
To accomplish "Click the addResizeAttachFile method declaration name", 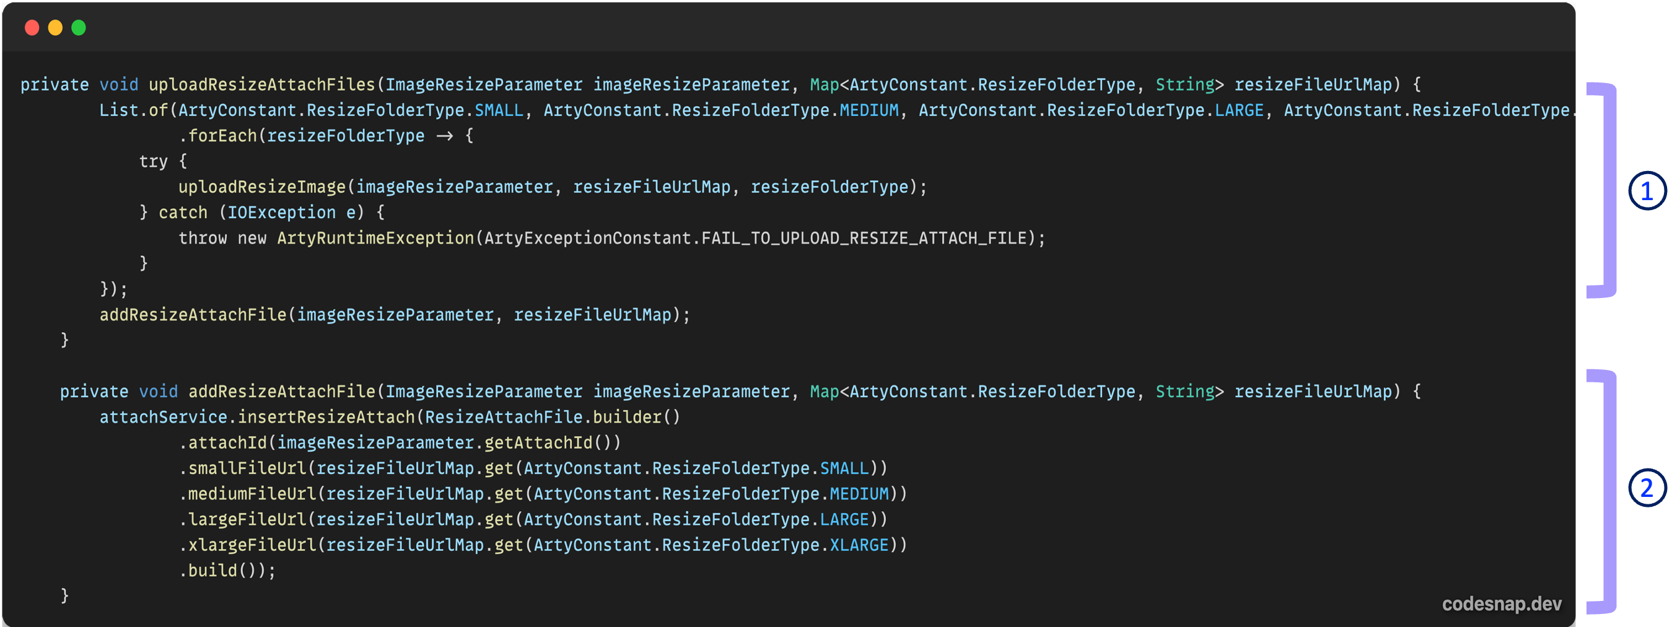I will point(282,392).
